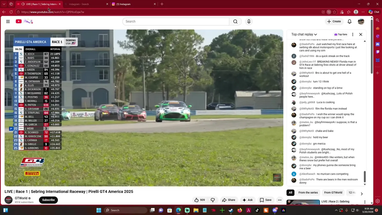Open Steam from the taskbar
Screen dimensions: 382x215
[x=231, y=210]
